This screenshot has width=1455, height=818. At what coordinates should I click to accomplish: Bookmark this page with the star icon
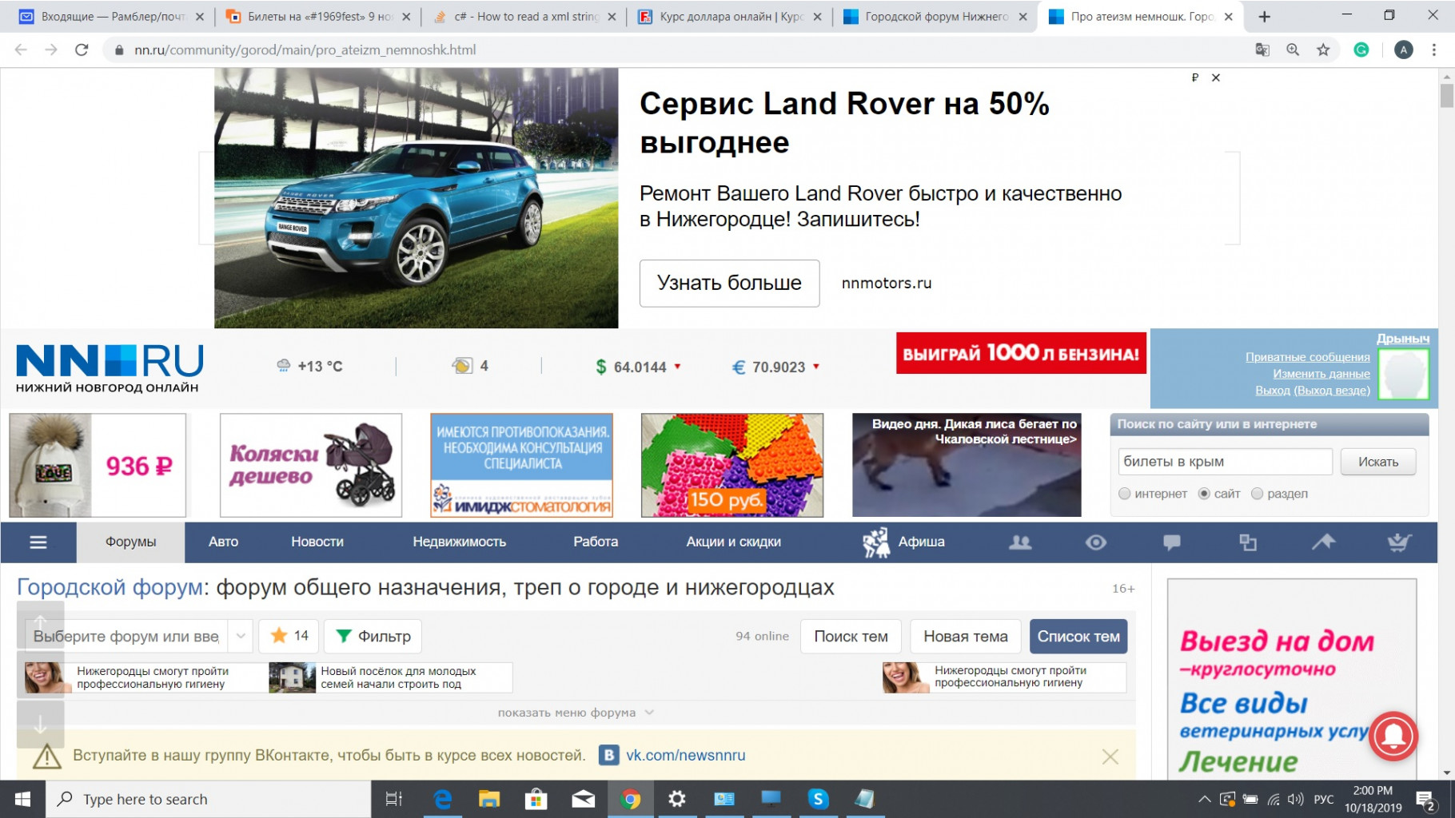1323,50
